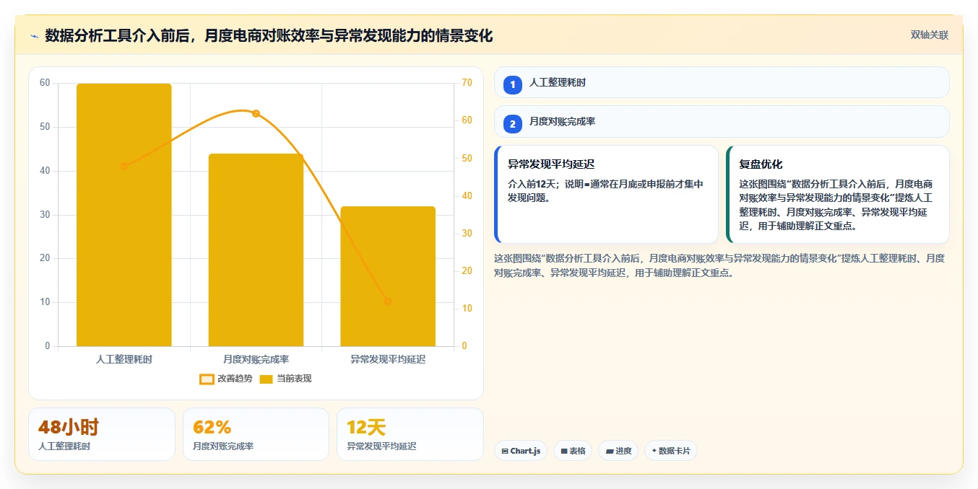The height and width of the screenshot is (489, 978).
Task: Click the Chart.js tag
Action: [521, 451]
